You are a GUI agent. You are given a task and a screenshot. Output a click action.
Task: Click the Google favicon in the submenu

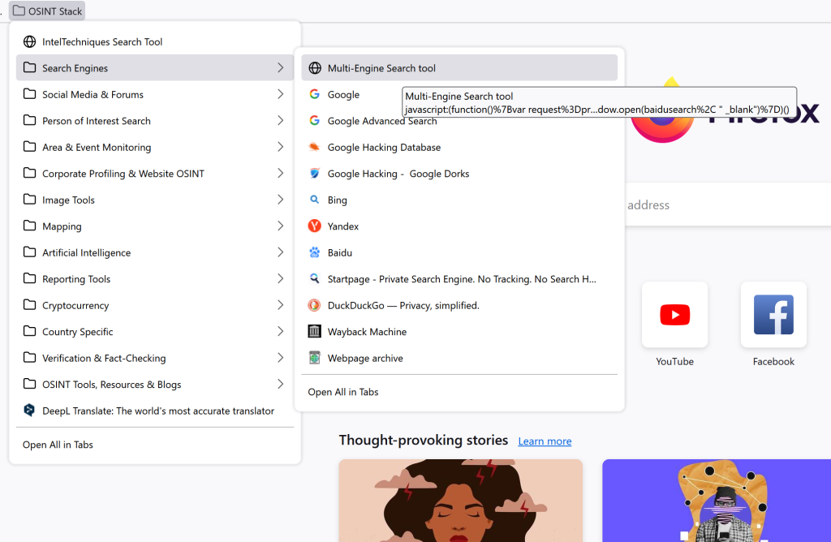point(315,94)
